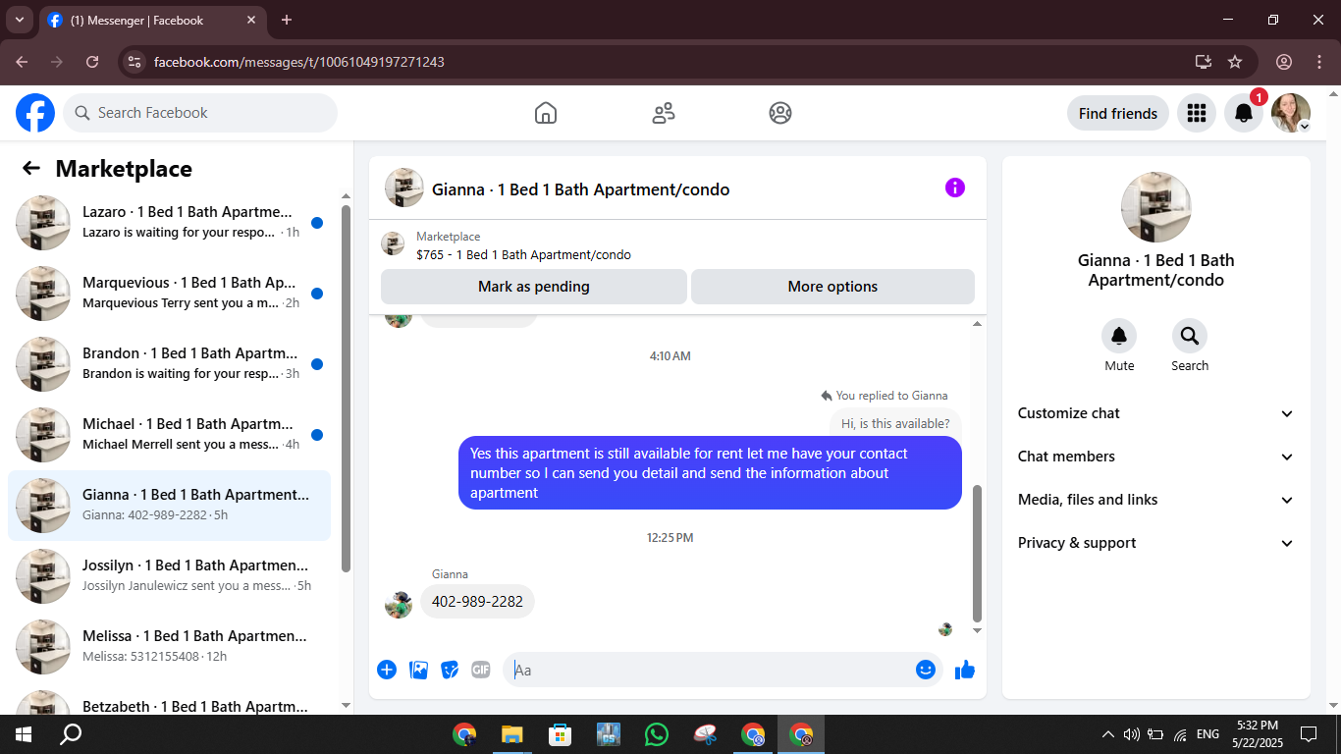
Task: Reload the page in the browser
Action: pos(92,62)
